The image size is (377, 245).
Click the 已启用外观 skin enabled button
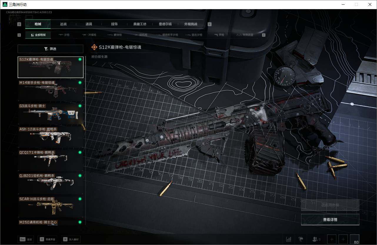(x=330, y=205)
